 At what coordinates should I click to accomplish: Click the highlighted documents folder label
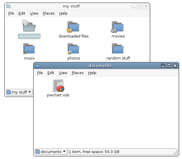(29, 36)
